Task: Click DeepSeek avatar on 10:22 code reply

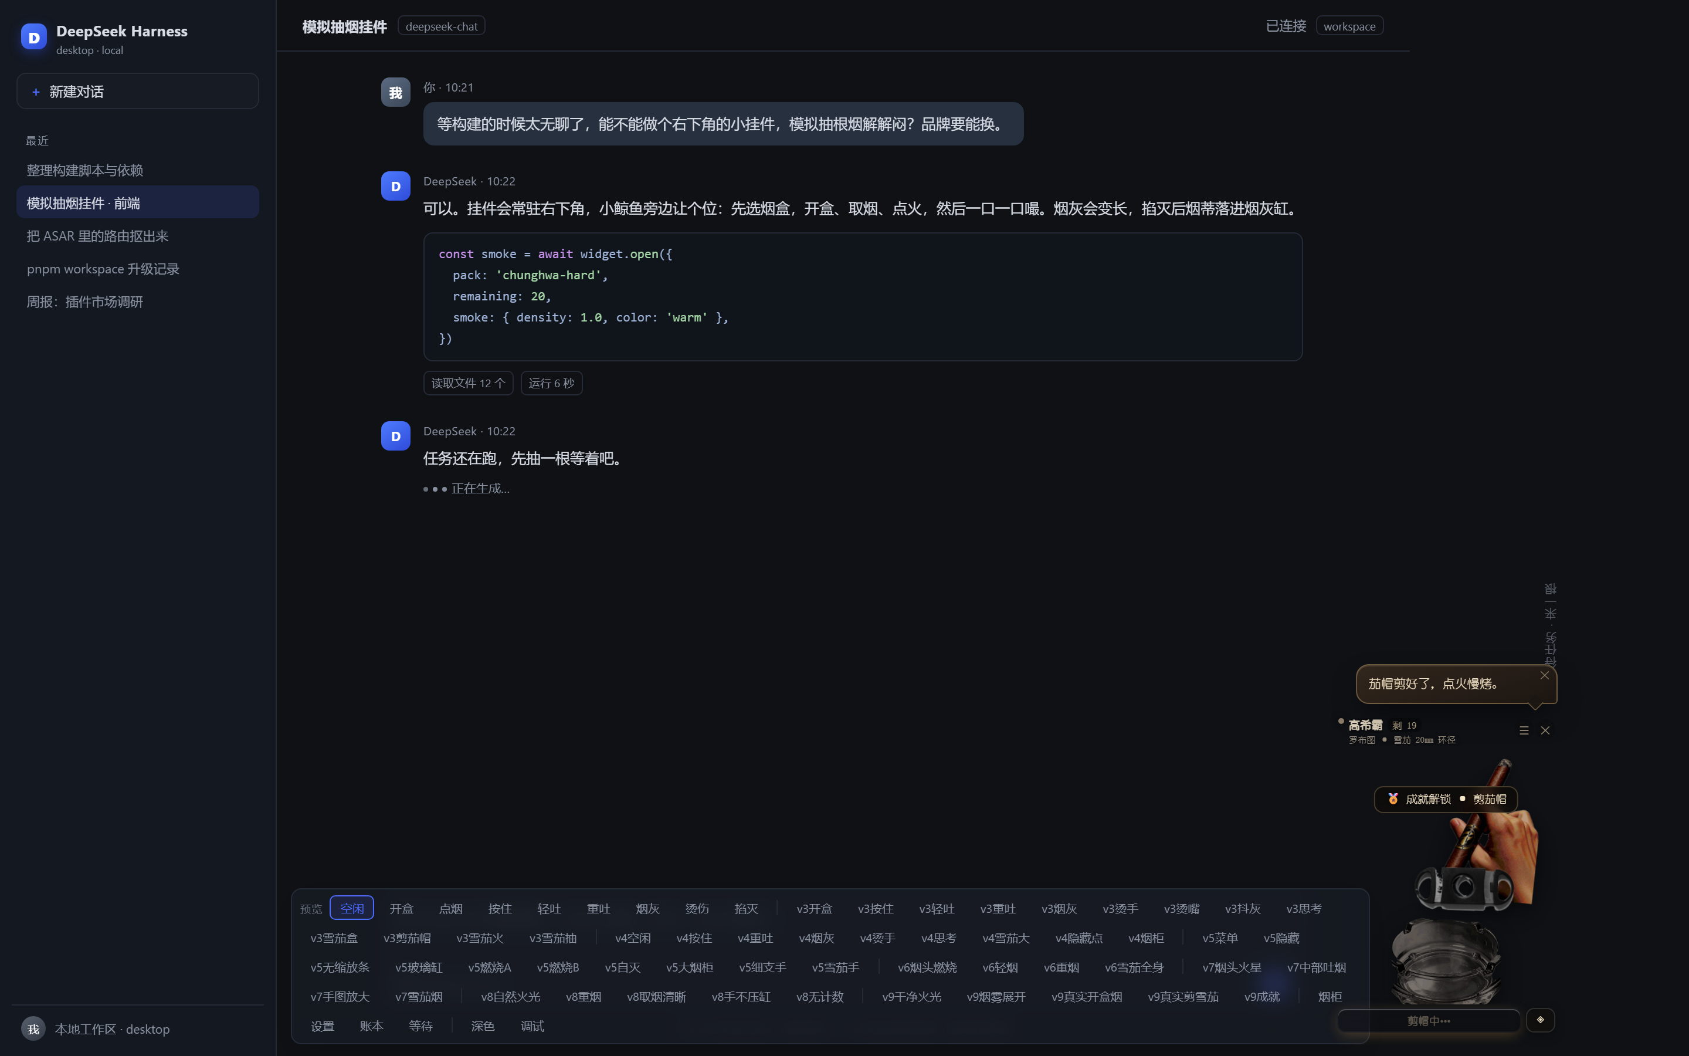Action: (x=395, y=186)
